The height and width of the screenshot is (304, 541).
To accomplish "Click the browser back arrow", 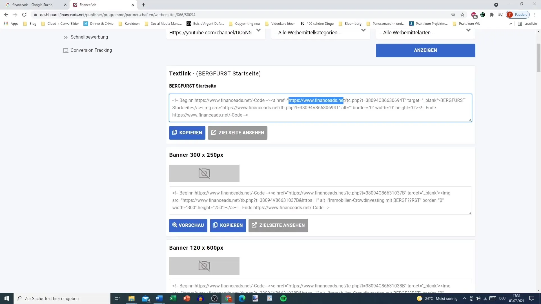I will 6,15.
